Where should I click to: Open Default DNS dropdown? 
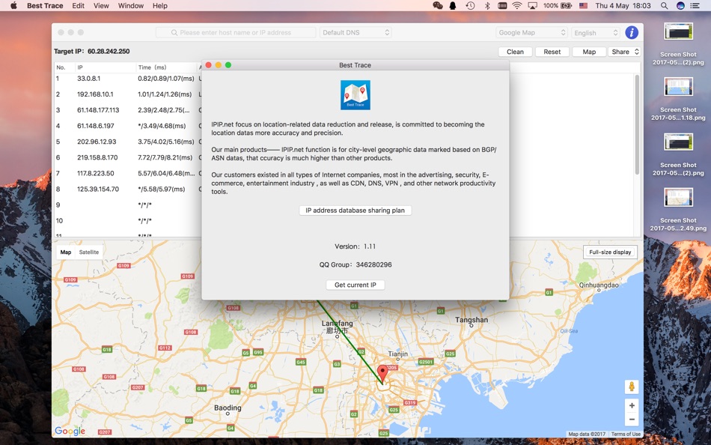click(355, 32)
